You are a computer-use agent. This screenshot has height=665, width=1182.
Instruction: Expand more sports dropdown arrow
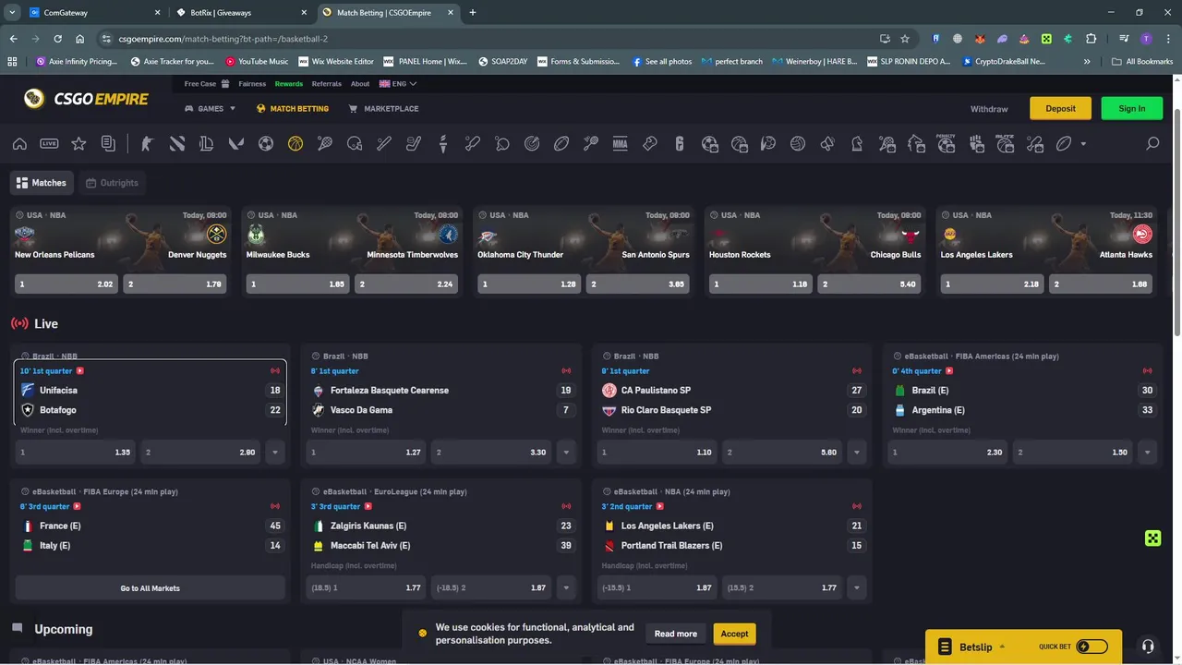coord(1083,144)
